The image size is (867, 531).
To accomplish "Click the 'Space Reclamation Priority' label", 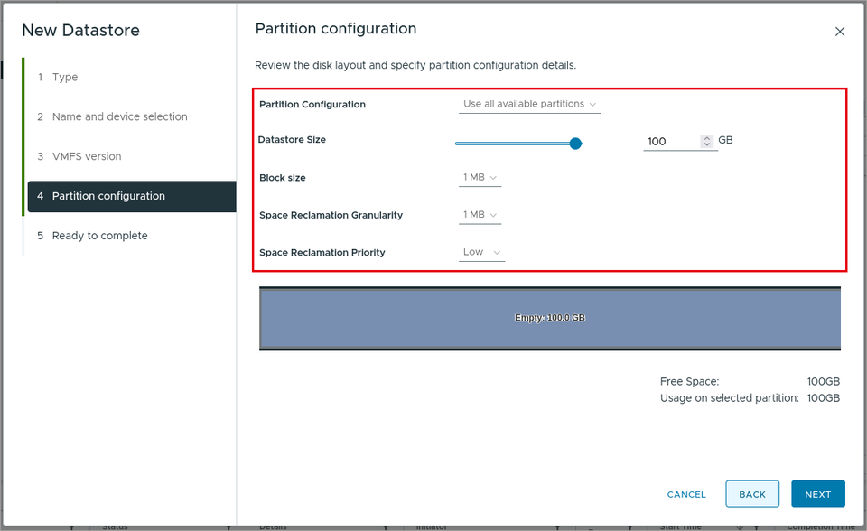I will (x=322, y=253).
